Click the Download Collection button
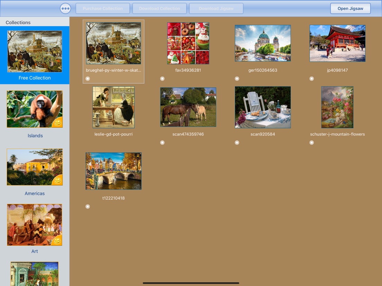Image resolution: width=382 pixels, height=286 pixels. (x=159, y=8)
